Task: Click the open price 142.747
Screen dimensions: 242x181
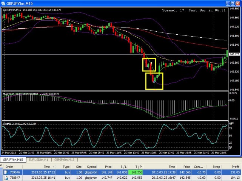Action: tap(106, 178)
